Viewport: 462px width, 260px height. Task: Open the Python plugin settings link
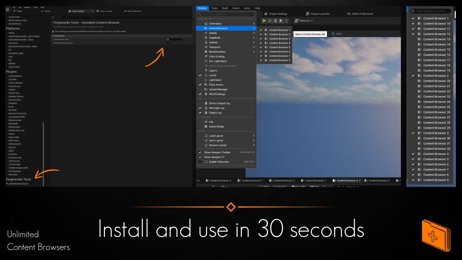pos(11,151)
